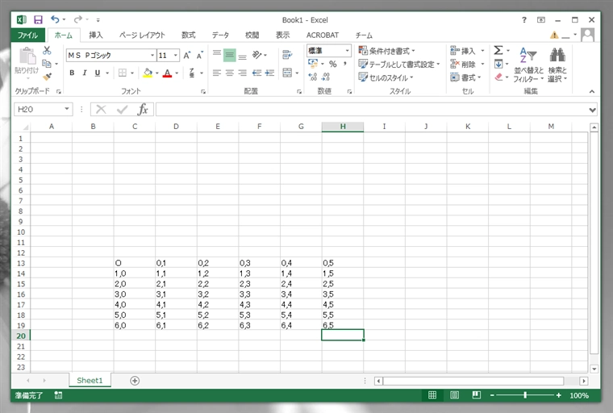This screenshot has height=413, width=613.
Task: Click the Page Layout view icon in status bar
Action: tap(454, 395)
